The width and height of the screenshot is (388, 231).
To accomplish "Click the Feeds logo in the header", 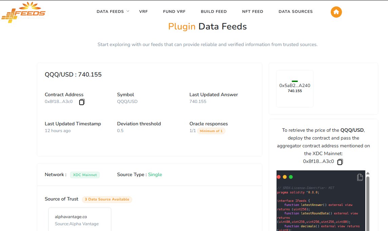I will coord(23,13).
